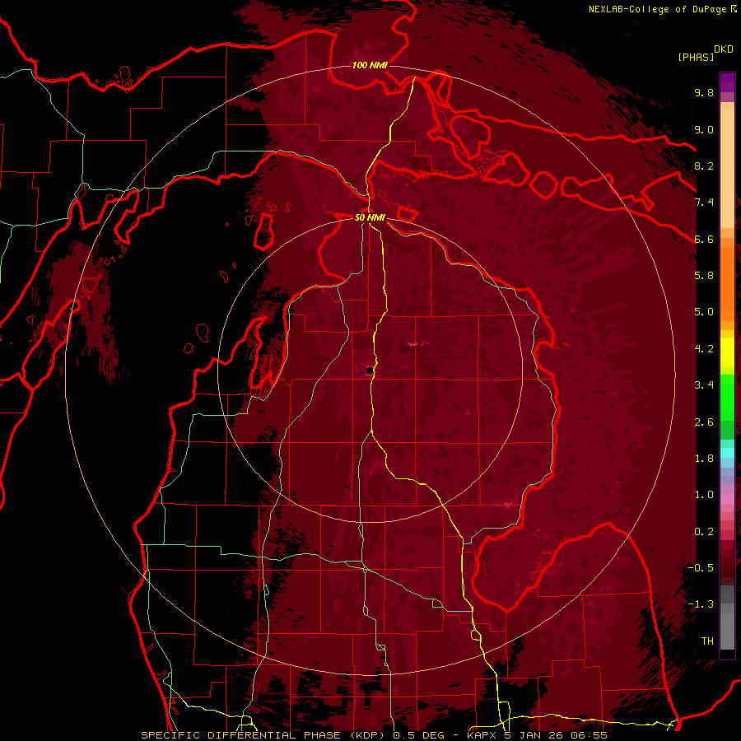
Task: Click the 7.4 color scale label
Action: [x=704, y=203]
